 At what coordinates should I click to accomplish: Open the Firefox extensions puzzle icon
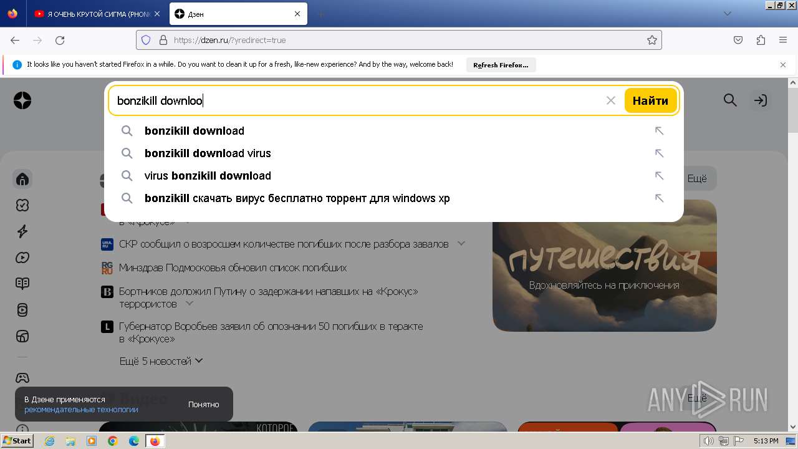tap(761, 40)
